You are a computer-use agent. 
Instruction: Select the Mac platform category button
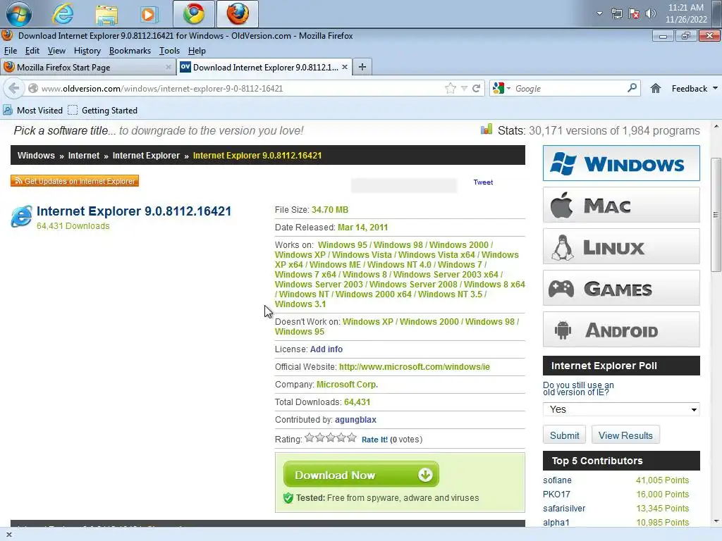click(621, 205)
